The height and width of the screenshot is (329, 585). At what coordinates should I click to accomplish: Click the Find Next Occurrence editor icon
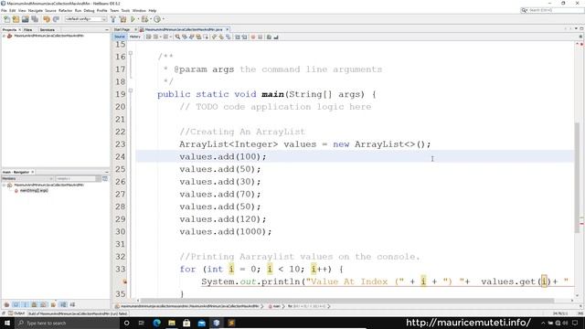[x=191, y=37]
